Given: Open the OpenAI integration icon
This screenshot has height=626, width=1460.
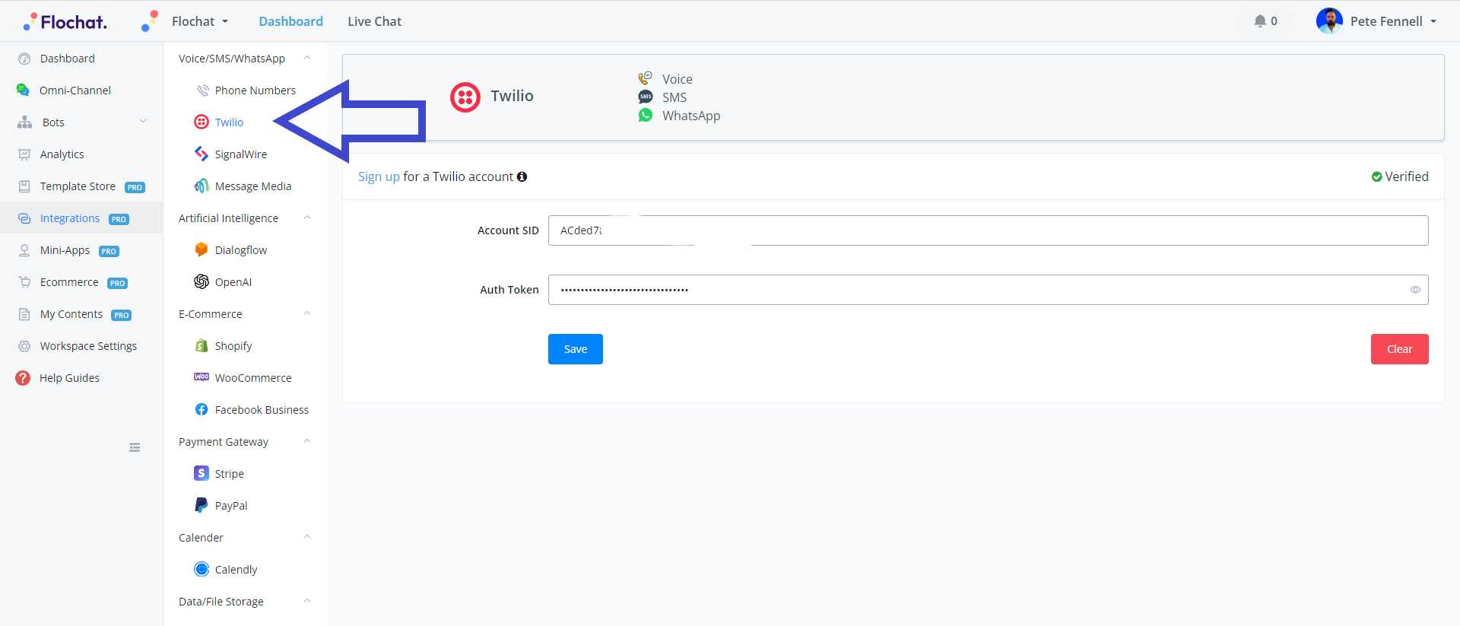Looking at the screenshot, I should 202,282.
